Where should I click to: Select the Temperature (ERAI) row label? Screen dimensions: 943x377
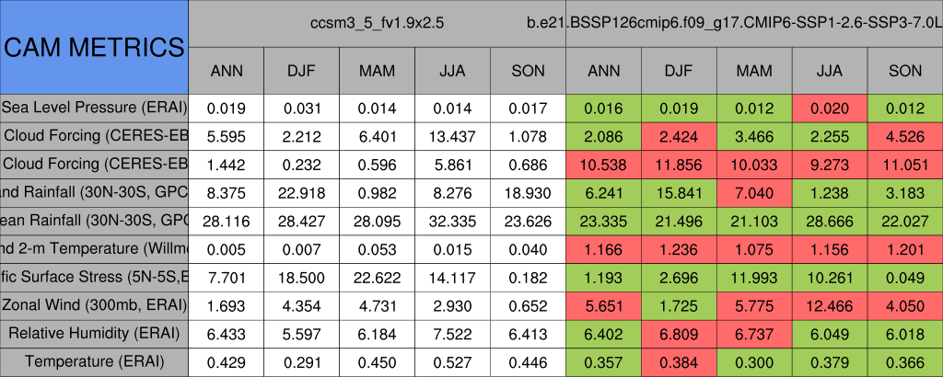pyautogui.click(x=94, y=361)
